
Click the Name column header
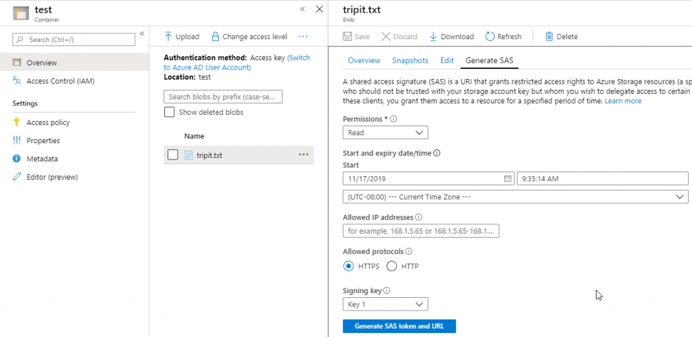(194, 136)
